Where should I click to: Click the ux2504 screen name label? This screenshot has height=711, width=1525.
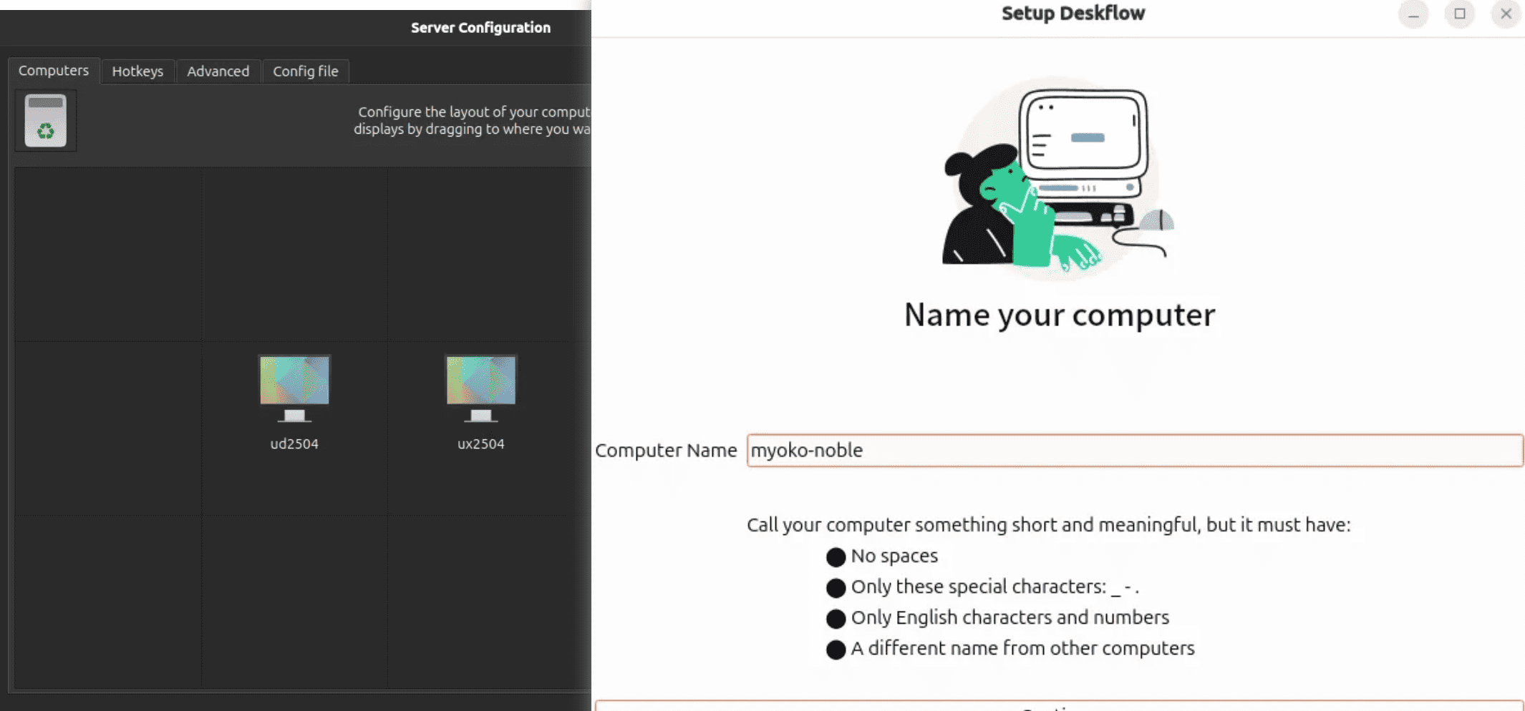481,443
